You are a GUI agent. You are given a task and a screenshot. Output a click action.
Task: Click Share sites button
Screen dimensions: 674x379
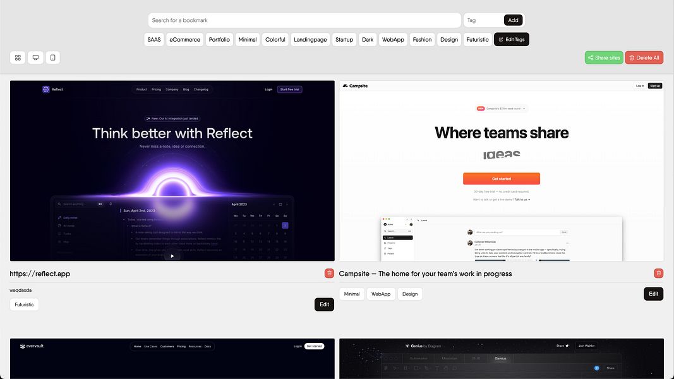[x=604, y=57]
